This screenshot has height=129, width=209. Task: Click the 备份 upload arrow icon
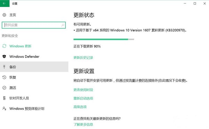[4, 67]
